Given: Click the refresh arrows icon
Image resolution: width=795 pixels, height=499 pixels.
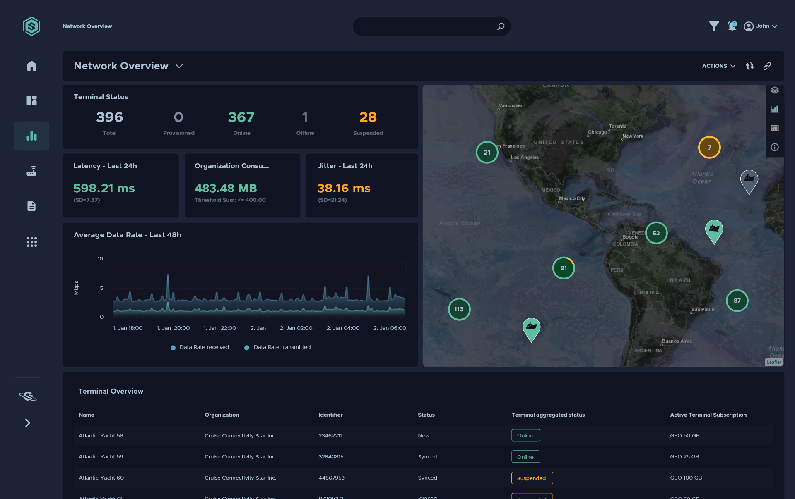Looking at the screenshot, I should 750,66.
